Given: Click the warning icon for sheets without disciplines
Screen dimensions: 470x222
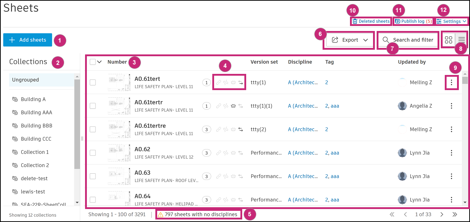Looking at the screenshot, I should 161,214.
